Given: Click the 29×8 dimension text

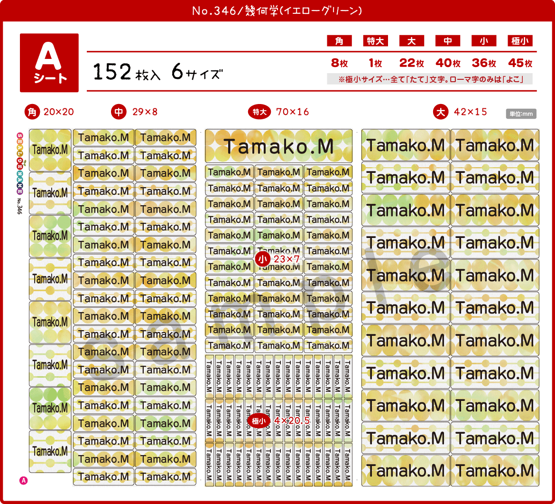Looking at the screenshot, I should [145, 112].
